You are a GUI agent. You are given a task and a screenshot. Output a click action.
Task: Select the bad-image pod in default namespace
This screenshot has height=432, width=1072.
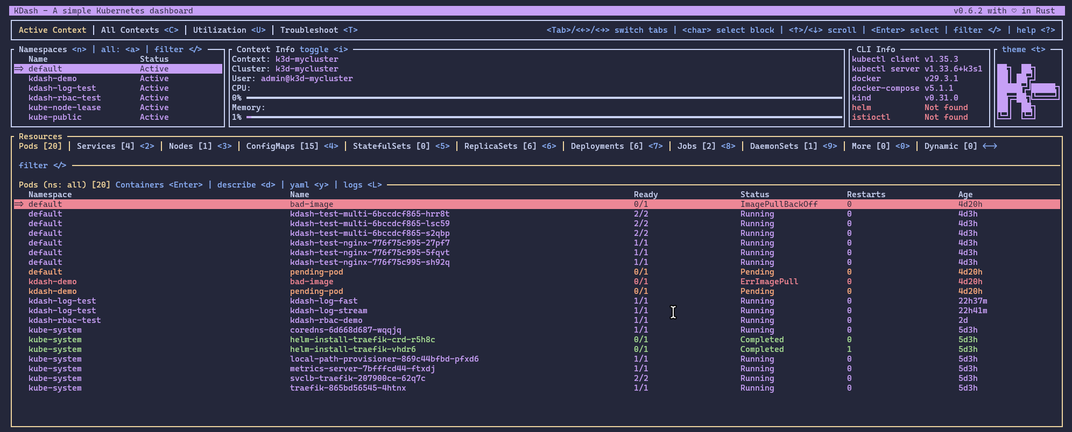(x=537, y=204)
